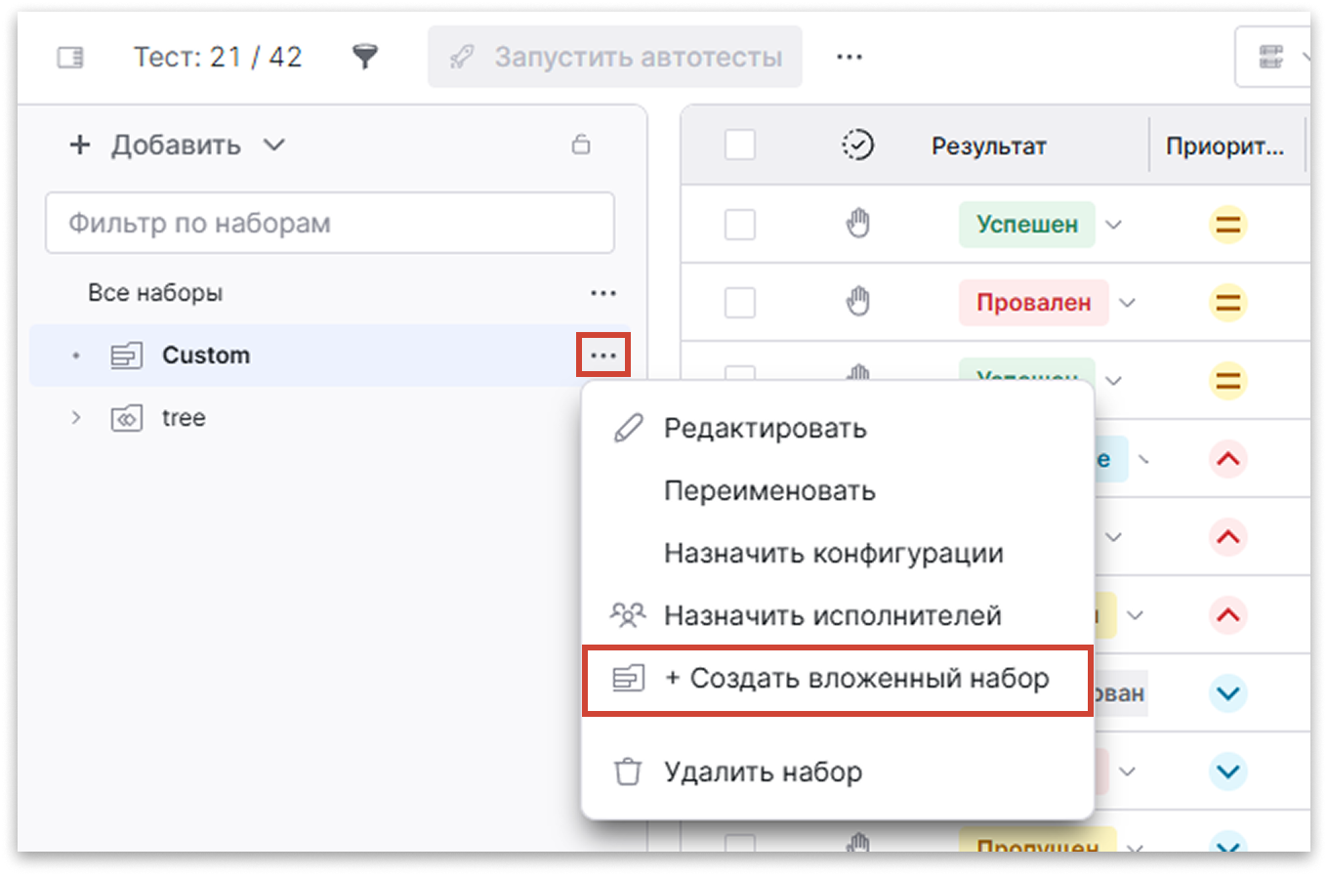Open the filter funnel icon
Viewport: 1328px width, 877px height.
(x=365, y=57)
